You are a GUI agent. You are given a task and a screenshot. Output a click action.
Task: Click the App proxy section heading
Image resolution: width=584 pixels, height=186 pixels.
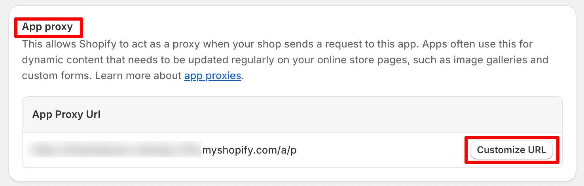[x=47, y=27]
